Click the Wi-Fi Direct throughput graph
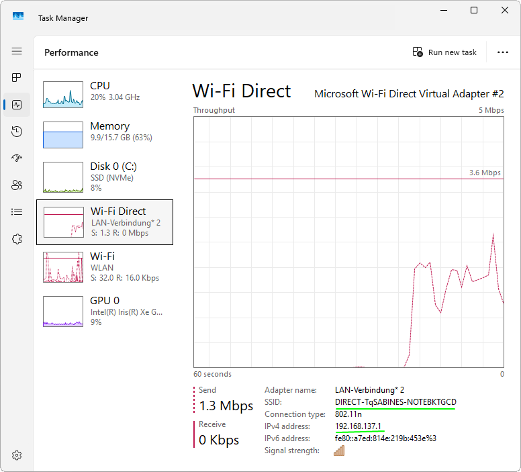Image resolution: width=521 pixels, height=472 pixels. click(x=348, y=242)
